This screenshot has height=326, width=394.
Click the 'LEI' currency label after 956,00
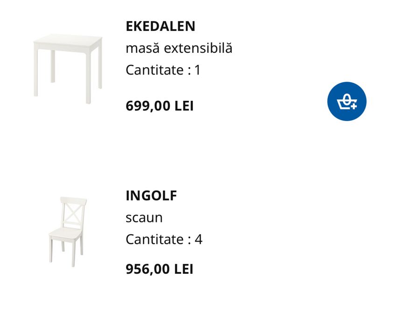pyautogui.click(x=183, y=269)
